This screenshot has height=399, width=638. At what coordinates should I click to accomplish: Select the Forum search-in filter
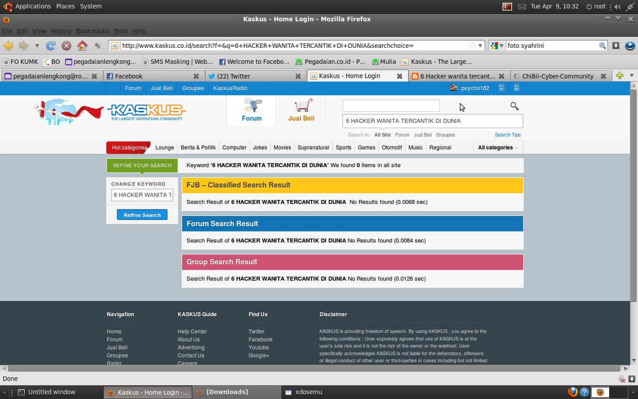click(402, 135)
